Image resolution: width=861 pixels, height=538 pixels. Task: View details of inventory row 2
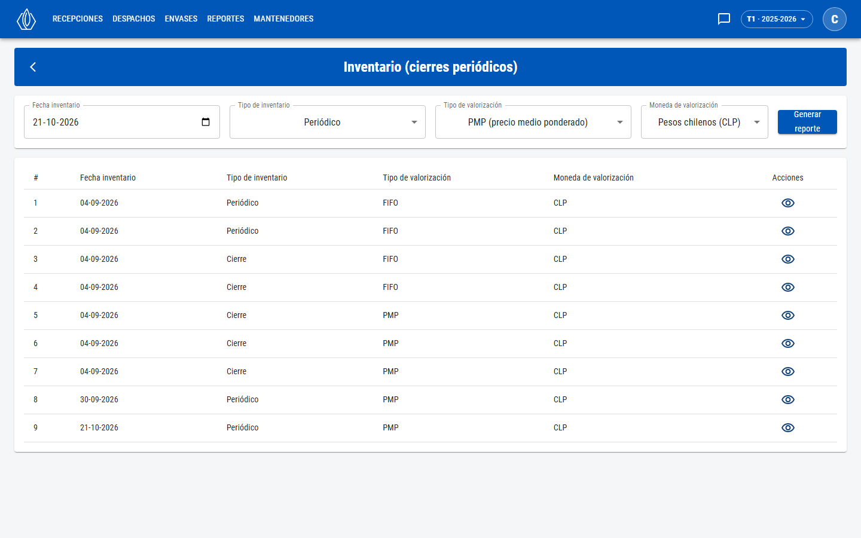[x=788, y=231]
